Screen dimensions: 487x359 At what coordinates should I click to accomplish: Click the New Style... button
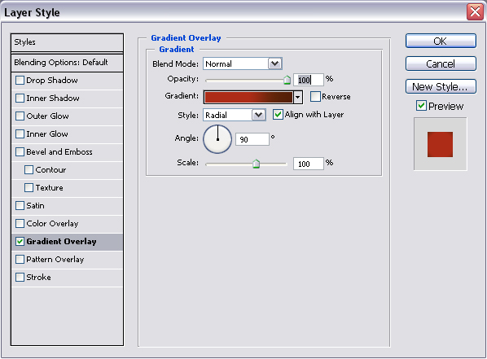tap(441, 86)
